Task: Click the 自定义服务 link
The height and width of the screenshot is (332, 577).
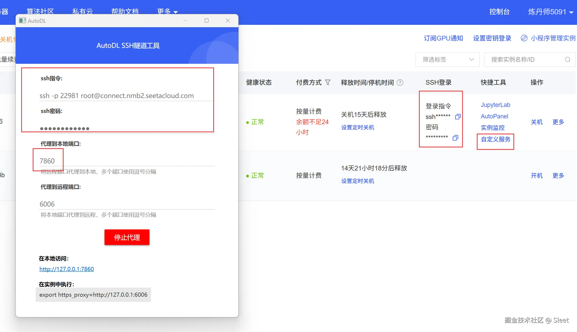Action: click(495, 139)
